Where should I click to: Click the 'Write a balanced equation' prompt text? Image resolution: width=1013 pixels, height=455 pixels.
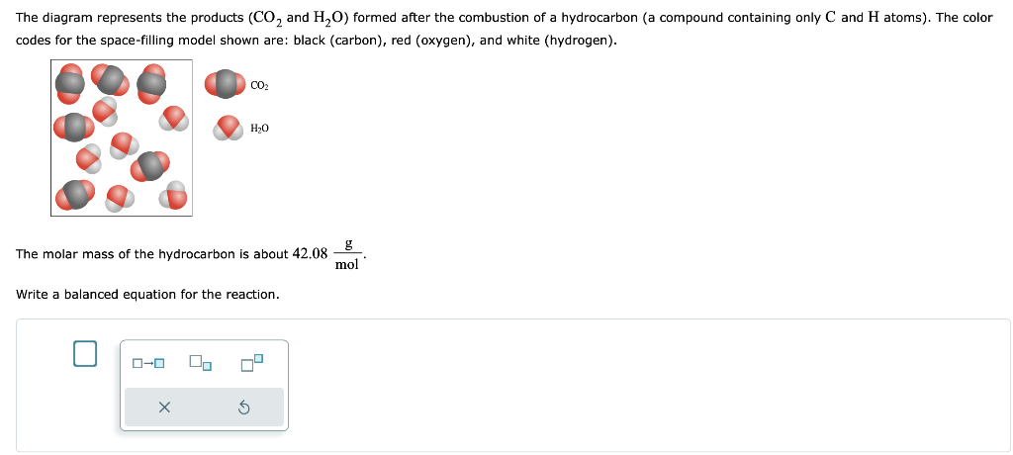[x=148, y=295]
